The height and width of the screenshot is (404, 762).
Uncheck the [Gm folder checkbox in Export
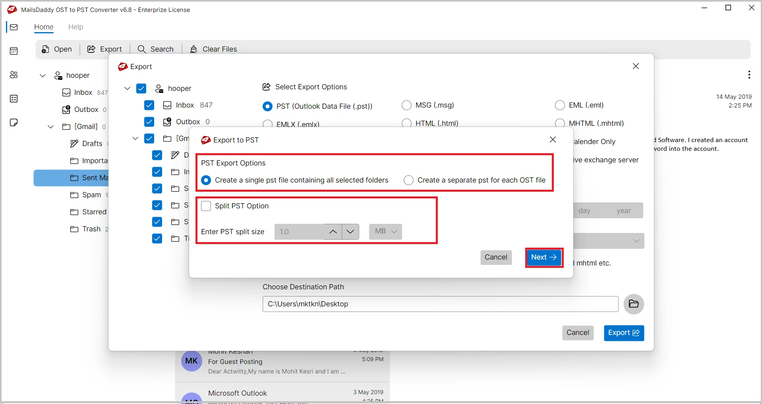click(x=149, y=139)
